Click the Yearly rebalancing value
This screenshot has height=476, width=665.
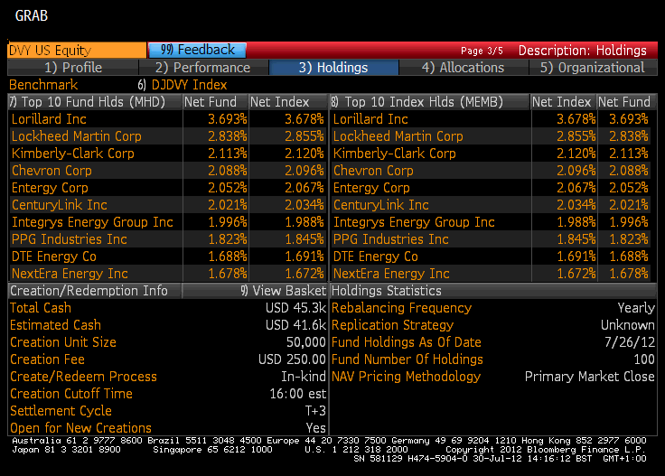click(636, 308)
